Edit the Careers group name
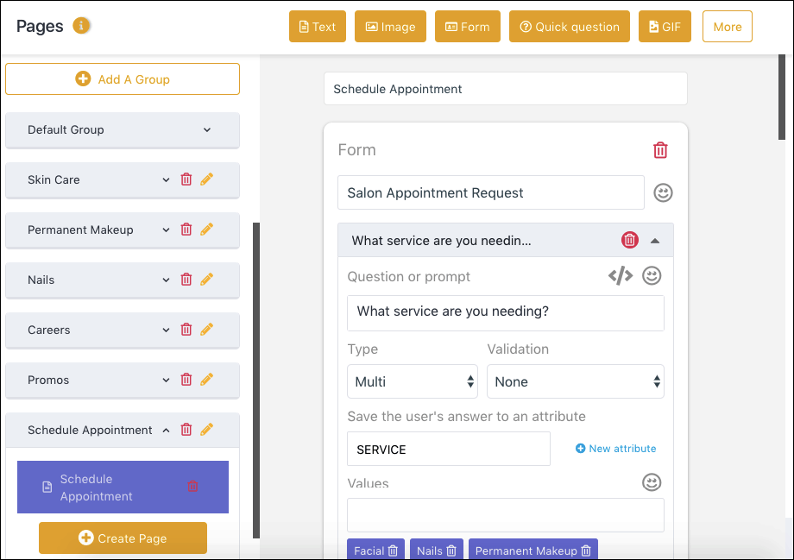Screen dimensions: 794x560 click(206, 330)
